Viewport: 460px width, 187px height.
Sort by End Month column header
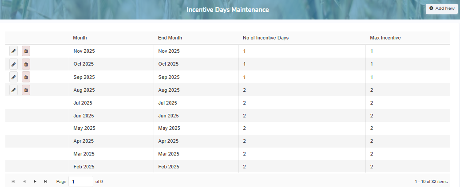click(170, 38)
